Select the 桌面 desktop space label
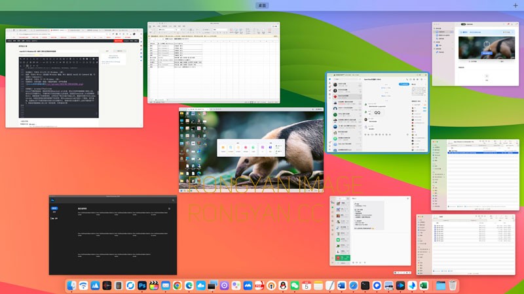Viewport: 524px width, 294px height. tap(262, 5)
